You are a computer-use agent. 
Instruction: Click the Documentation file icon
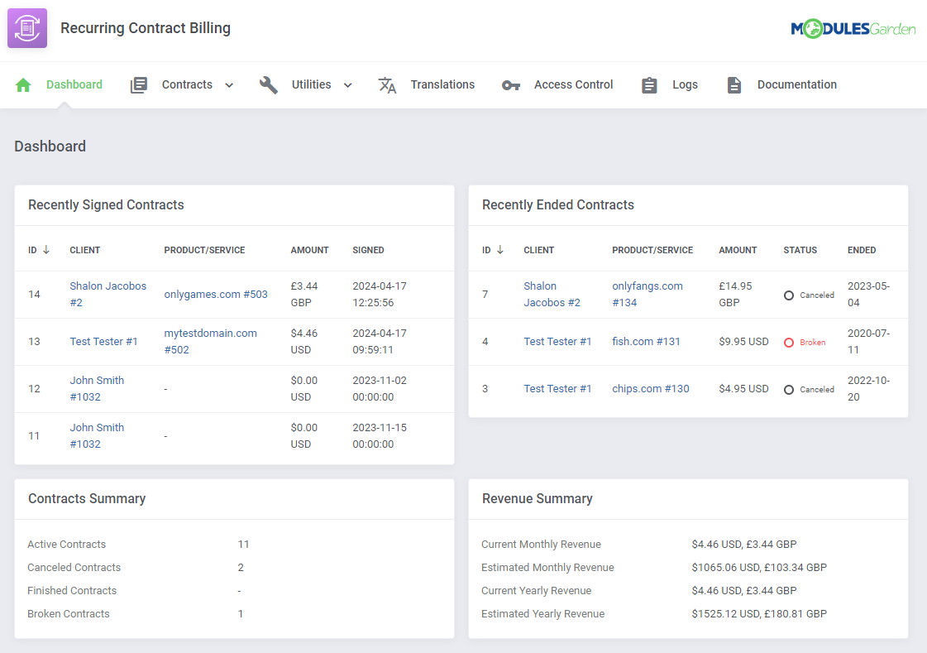pos(733,85)
